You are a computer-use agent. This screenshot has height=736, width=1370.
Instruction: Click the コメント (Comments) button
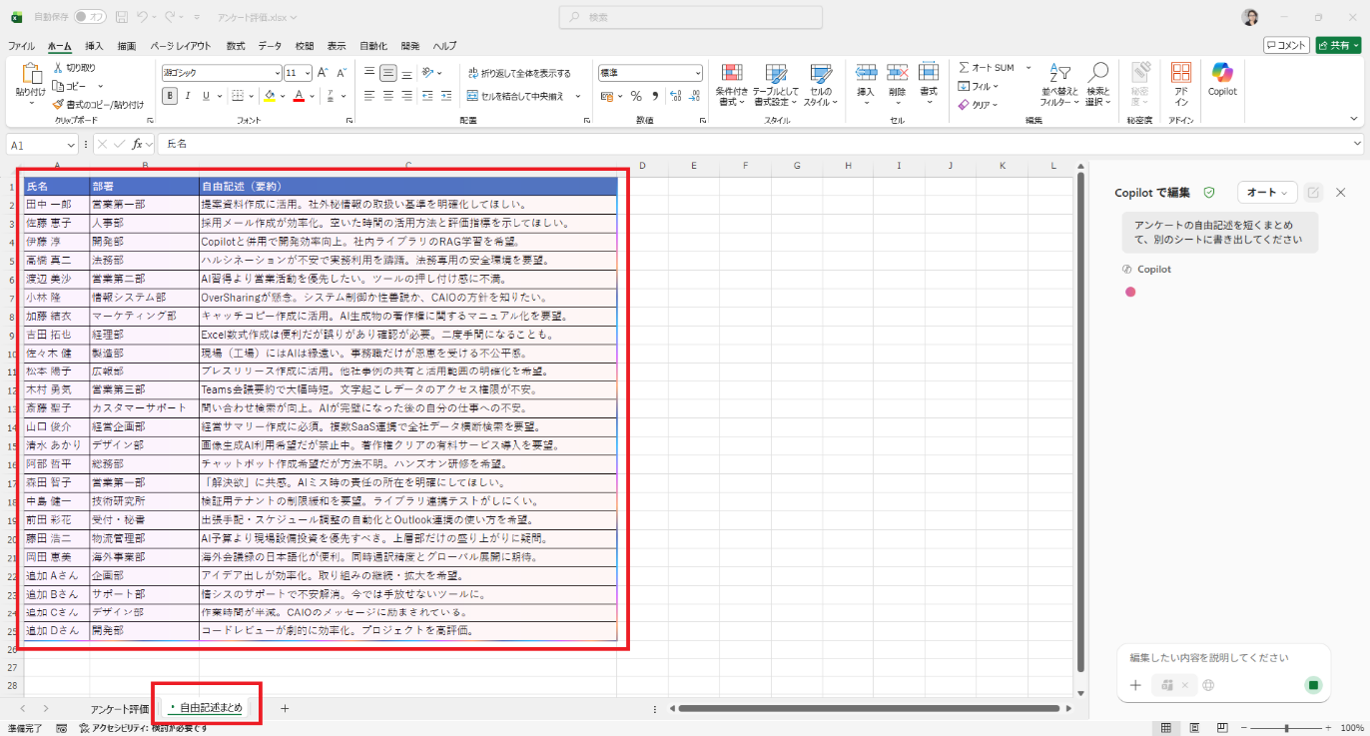coord(1286,45)
